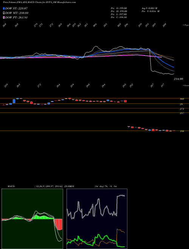The width and height of the screenshot is (189, 249).
Task: Click the 'Pre C: 198.50' value
Action: click(x=119, y=17)
